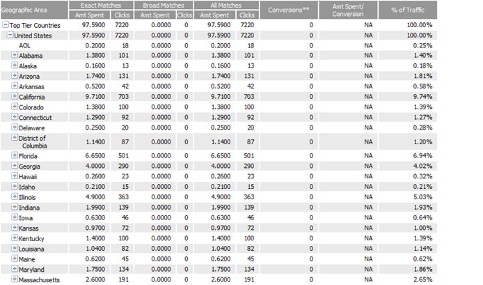Click Connecticut's 1.27% traffic value
This screenshot has height=285, width=483.
[x=422, y=117]
